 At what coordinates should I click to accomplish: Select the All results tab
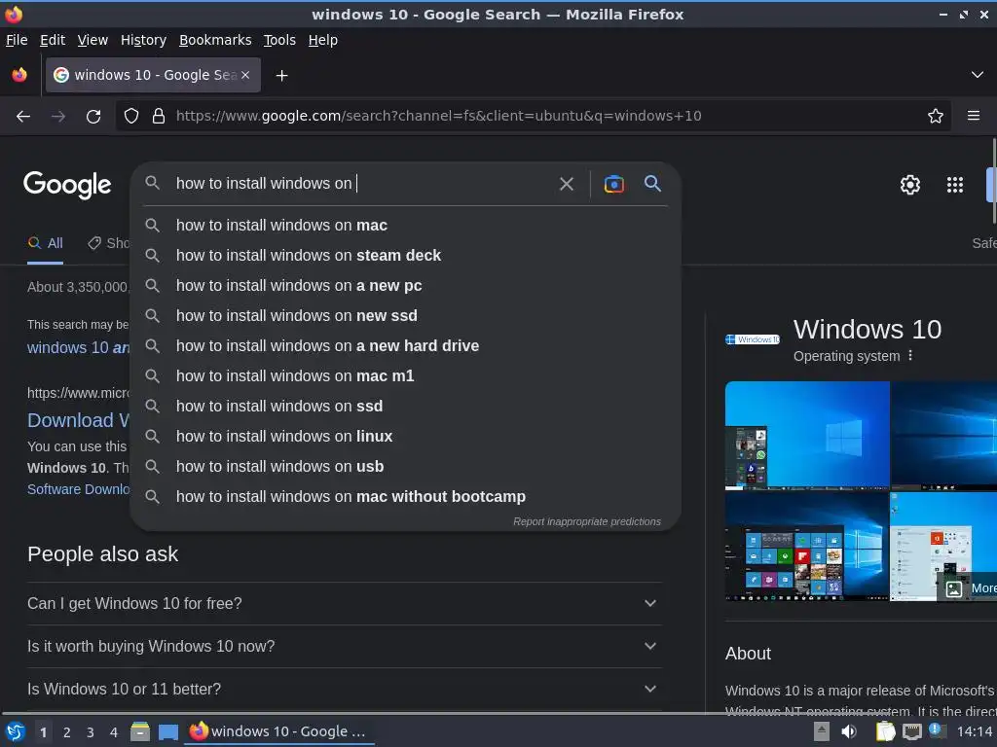tap(45, 243)
